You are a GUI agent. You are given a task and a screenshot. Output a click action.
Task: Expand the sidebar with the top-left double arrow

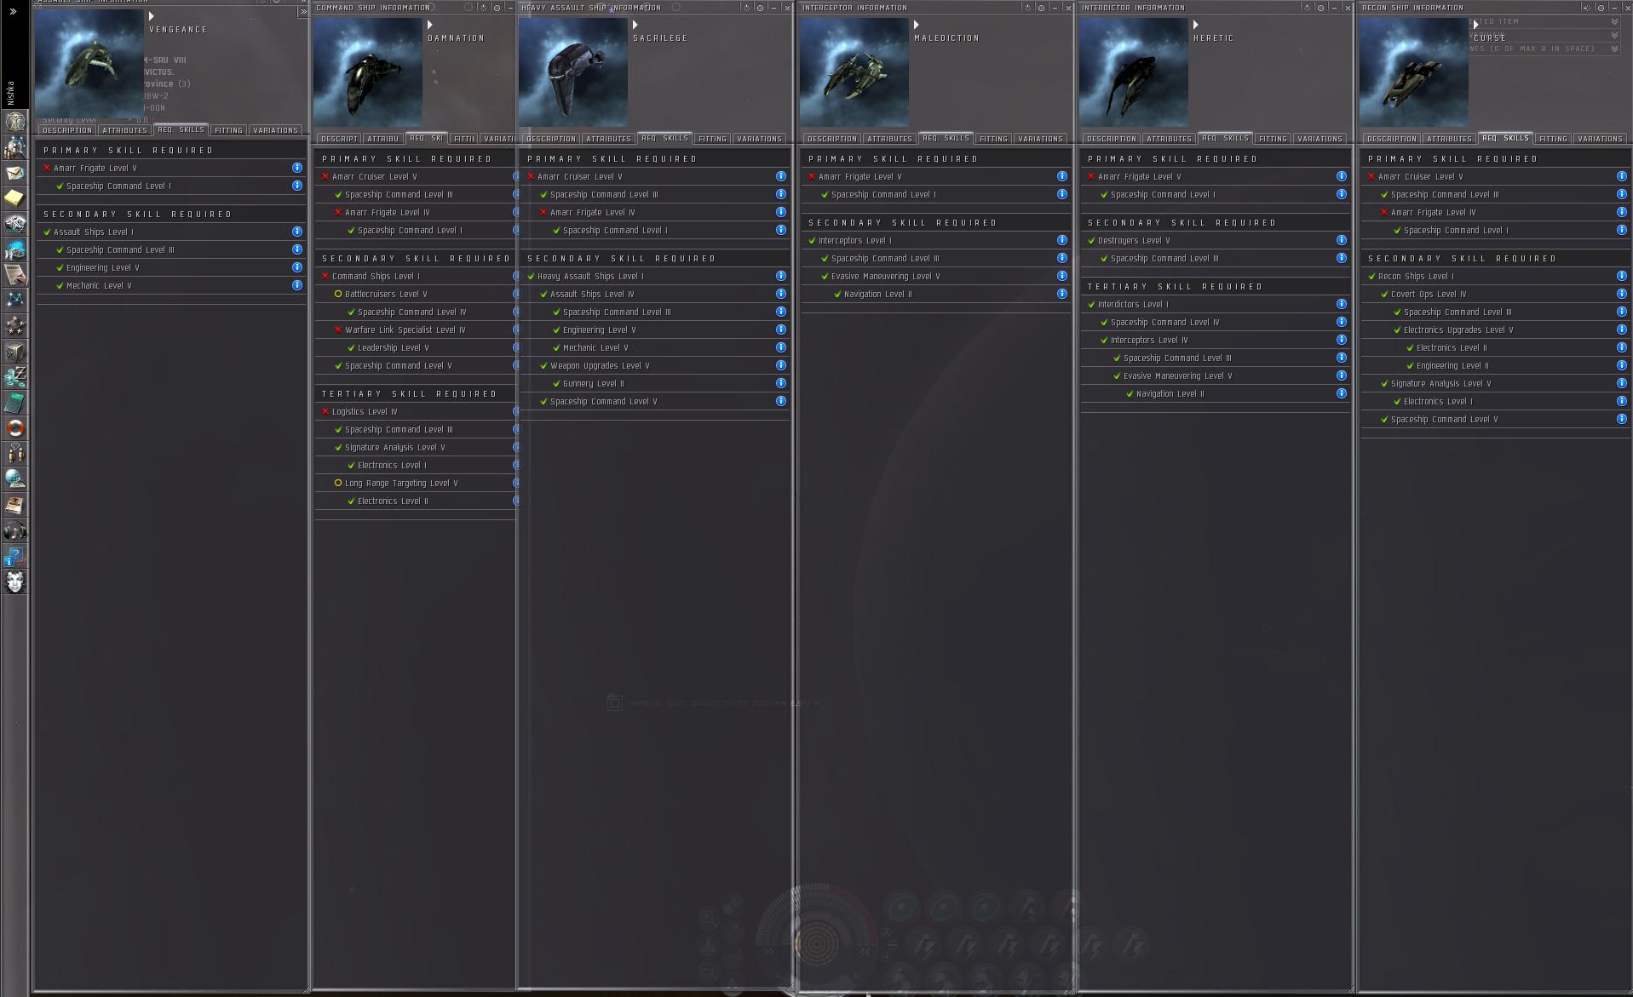pos(13,11)
